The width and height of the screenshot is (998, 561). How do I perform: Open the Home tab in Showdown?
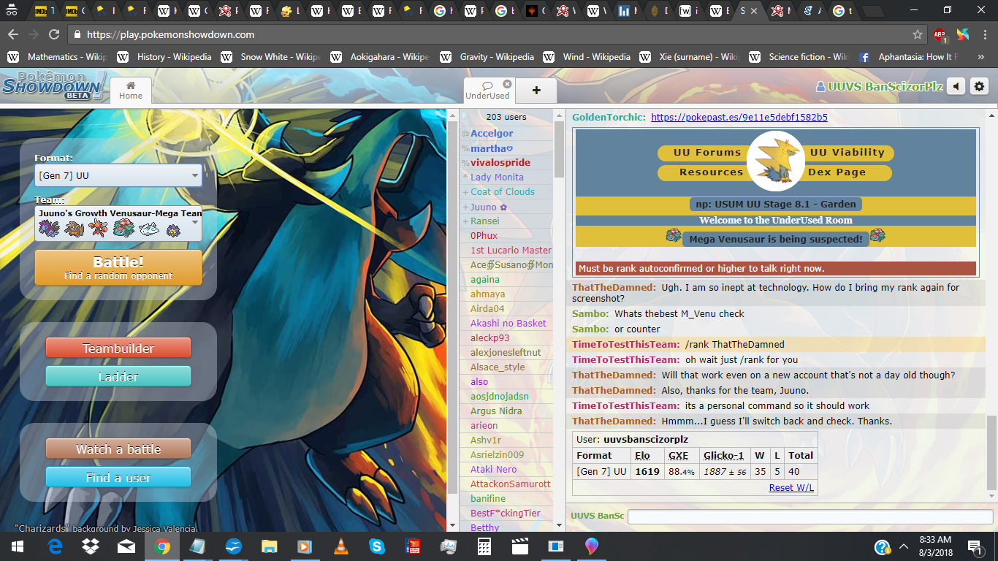point(131,89)
